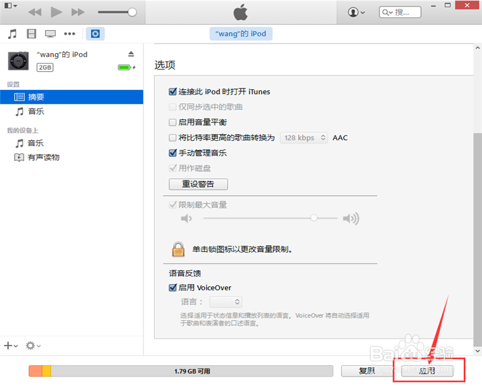
Task: Open the search options magnifier dropdown
Action: coord(387,13)
